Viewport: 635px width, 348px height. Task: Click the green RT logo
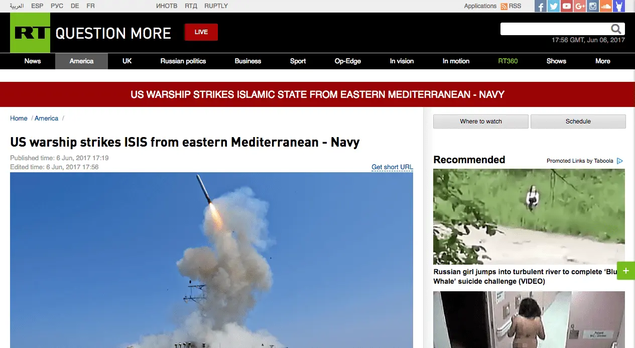30,33
